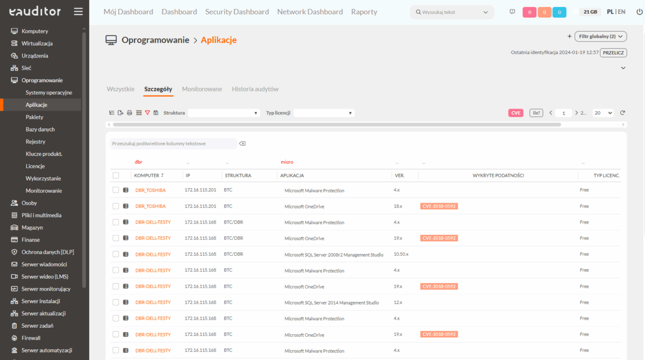The image size is (645, 360).
Task: Click the pink CVE button
Action: tap(516, 113)
